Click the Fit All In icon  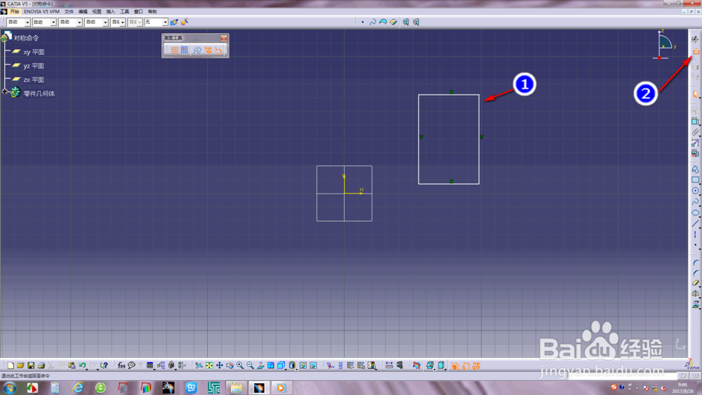[x=209, y=366]
